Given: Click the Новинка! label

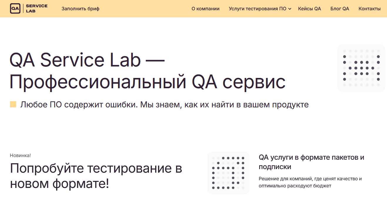Looking at the screenshot, I should click(x=20, y=155).
